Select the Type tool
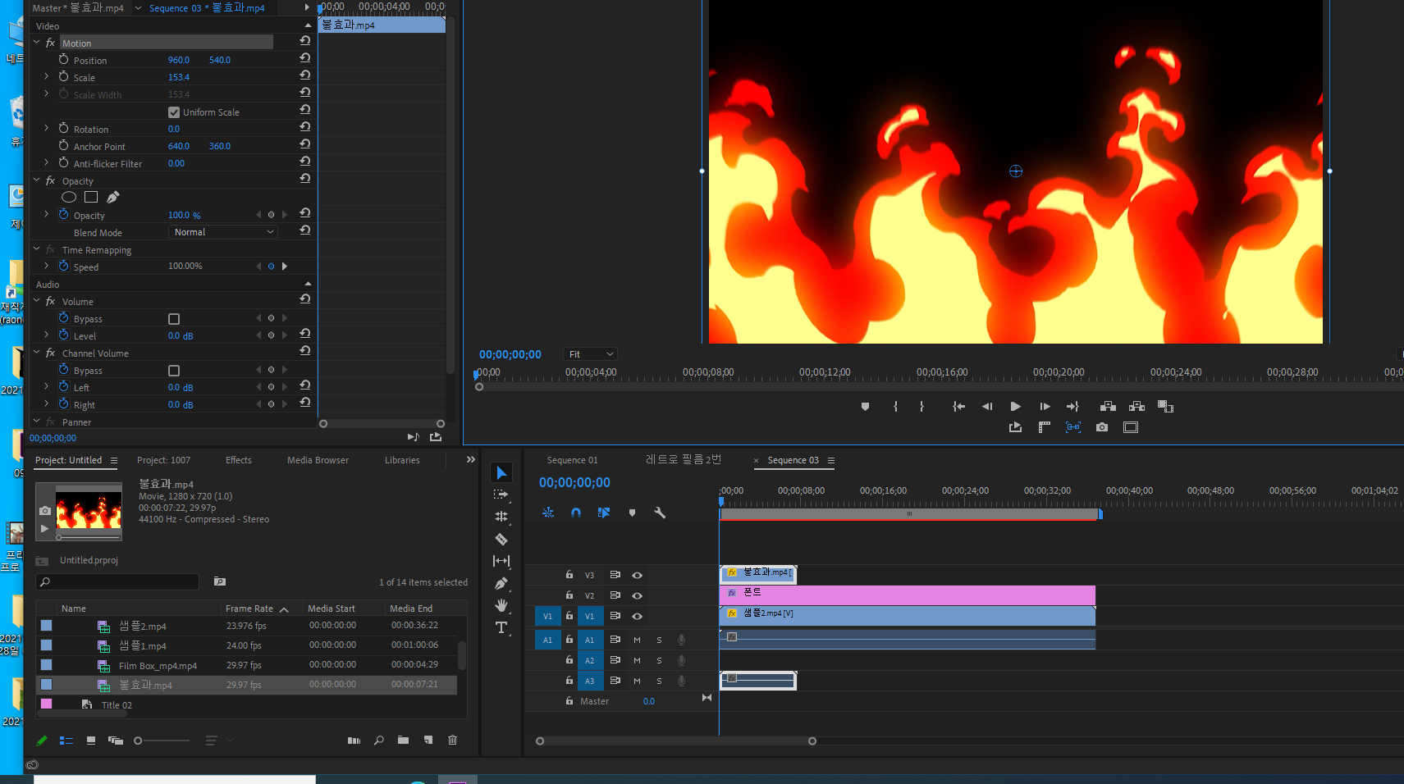Viewport: 1404px width, 784px height. 501,627
